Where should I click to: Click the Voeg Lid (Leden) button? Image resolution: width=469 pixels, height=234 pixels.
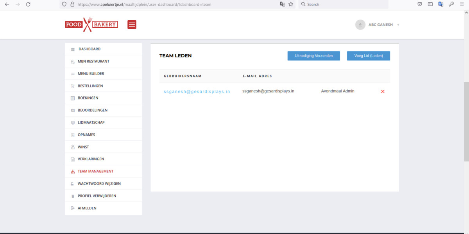tap(368, 56)
